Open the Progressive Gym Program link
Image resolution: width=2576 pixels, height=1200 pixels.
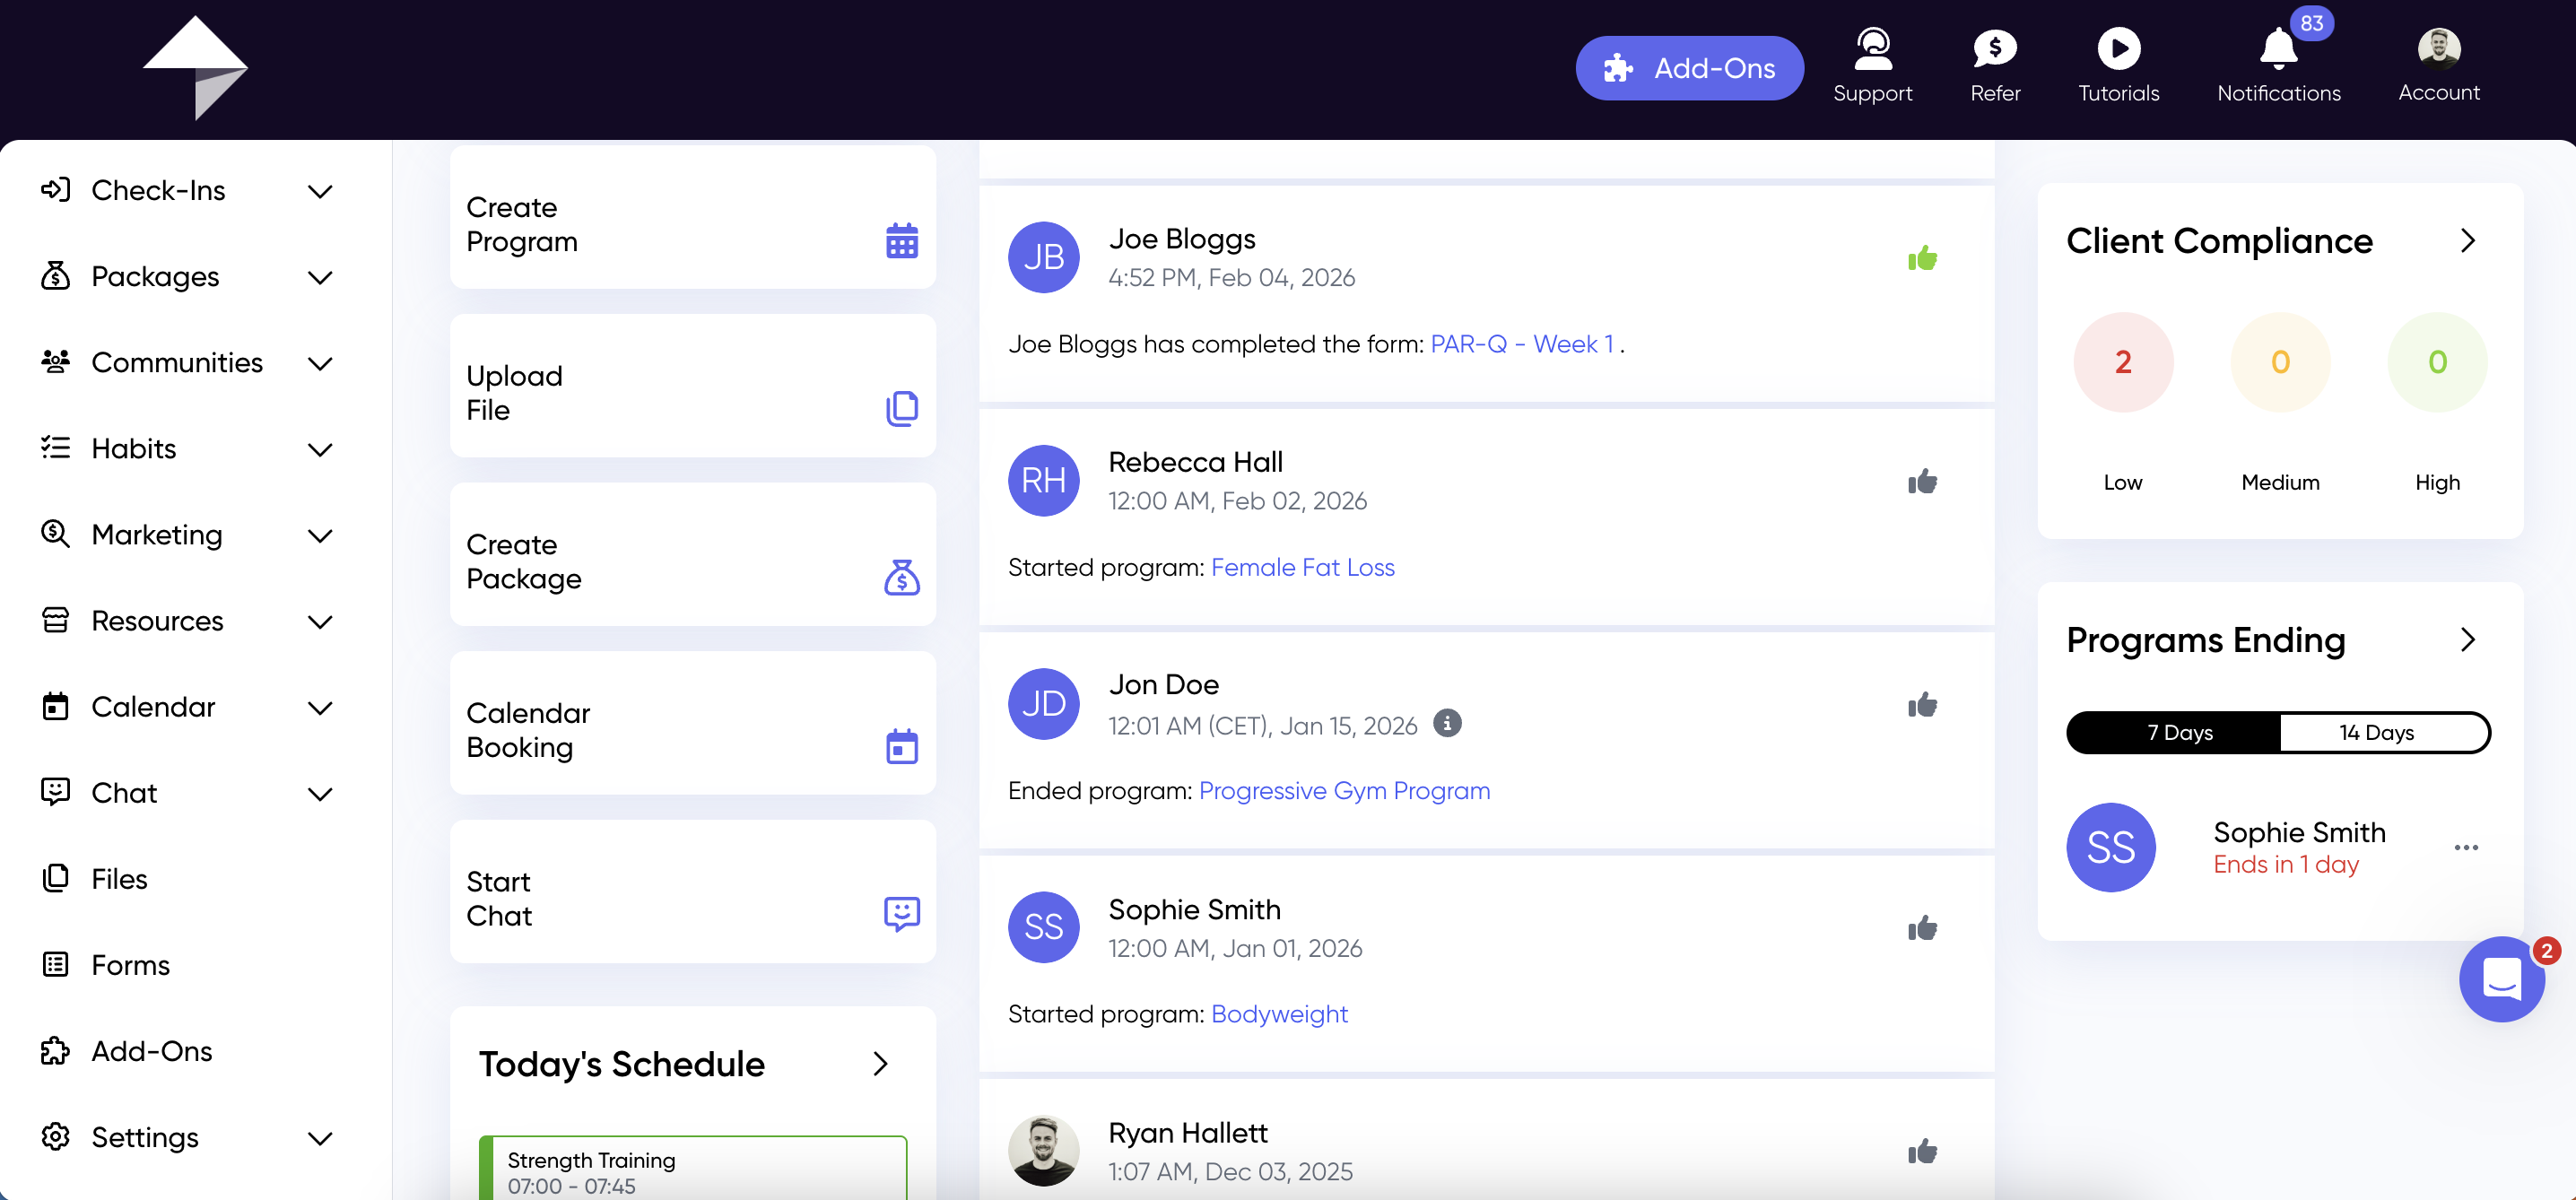coord(1344,790)
